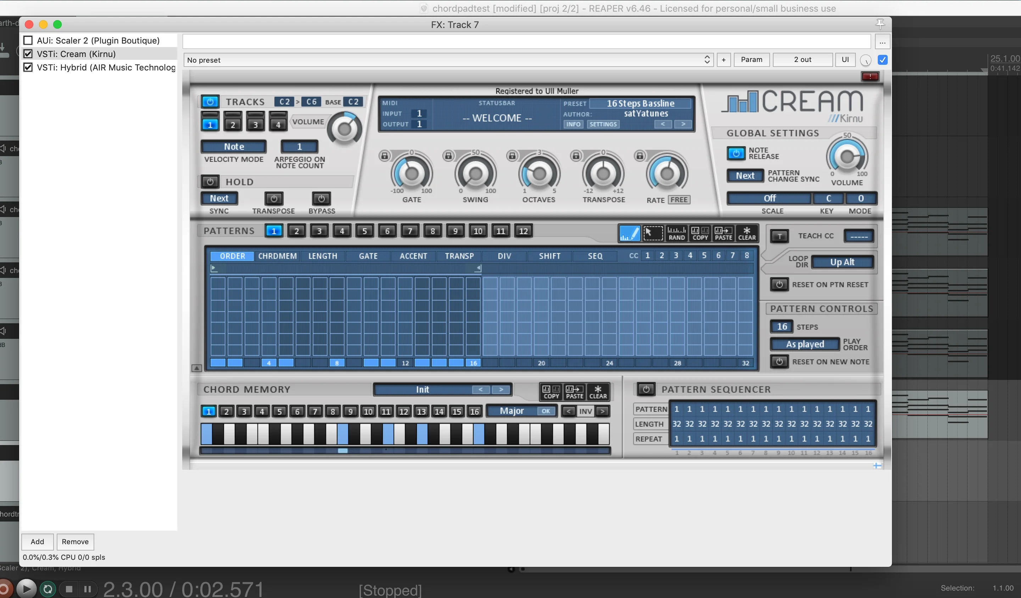1021x598 pixels.
Task: Switch to the CHRDMEM lane tab
Action: tap(278, 256)
